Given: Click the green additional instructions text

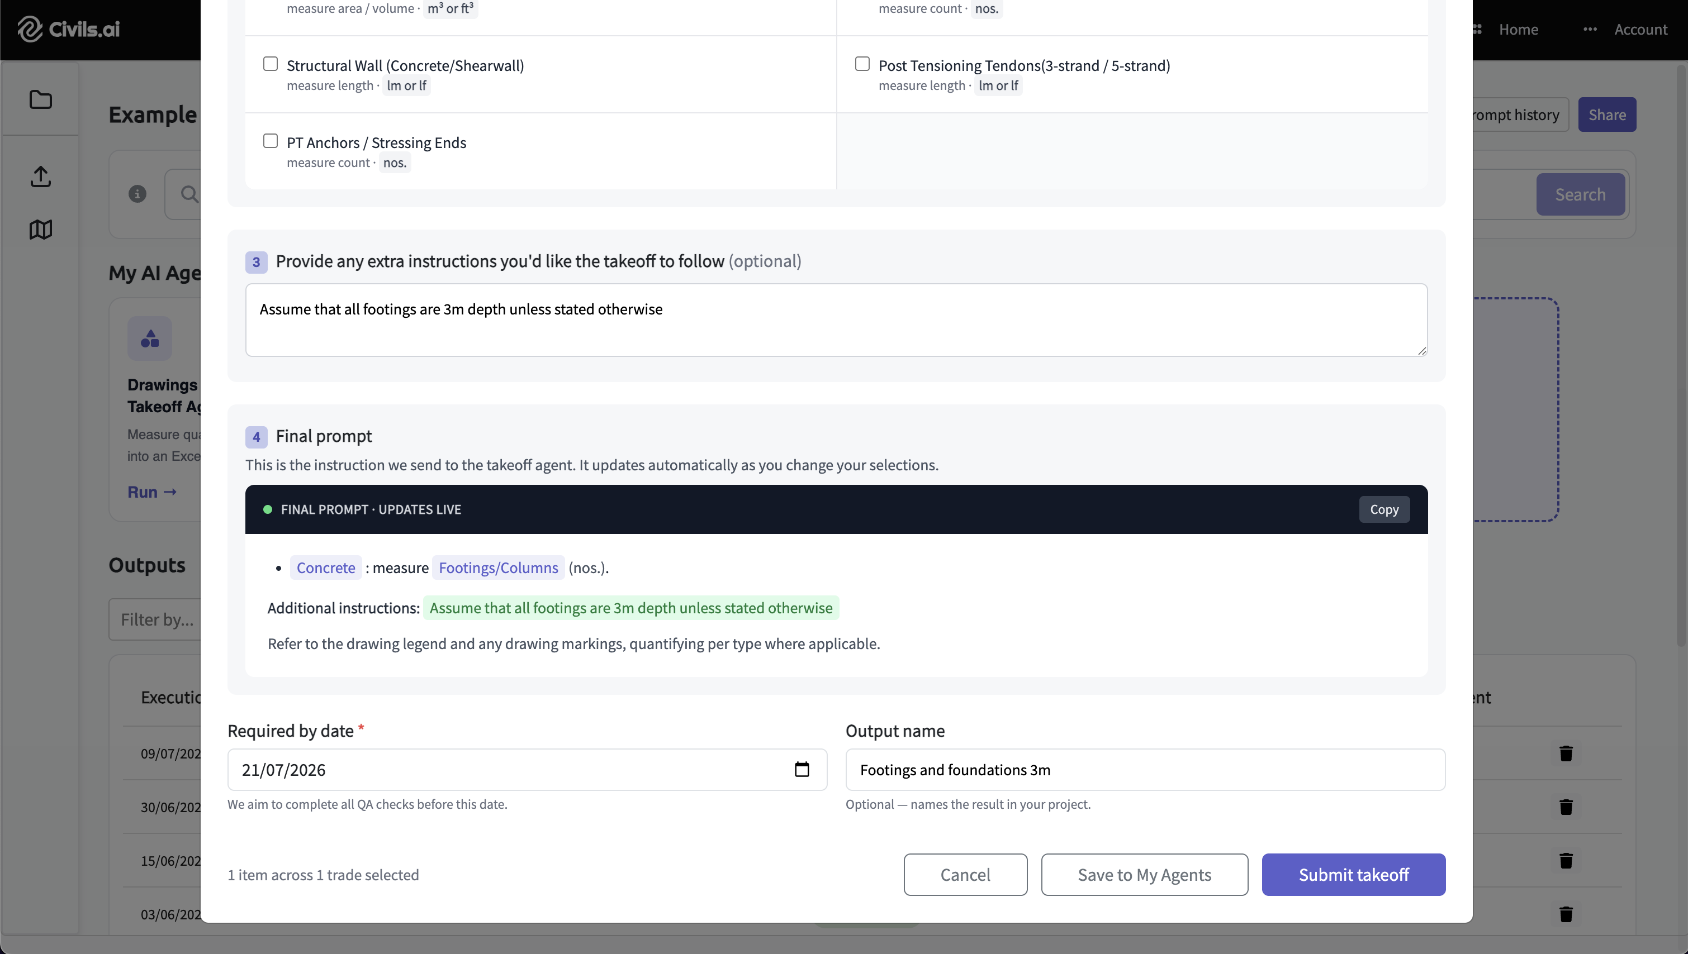Looking at the screenshot, I should [630, 608].
